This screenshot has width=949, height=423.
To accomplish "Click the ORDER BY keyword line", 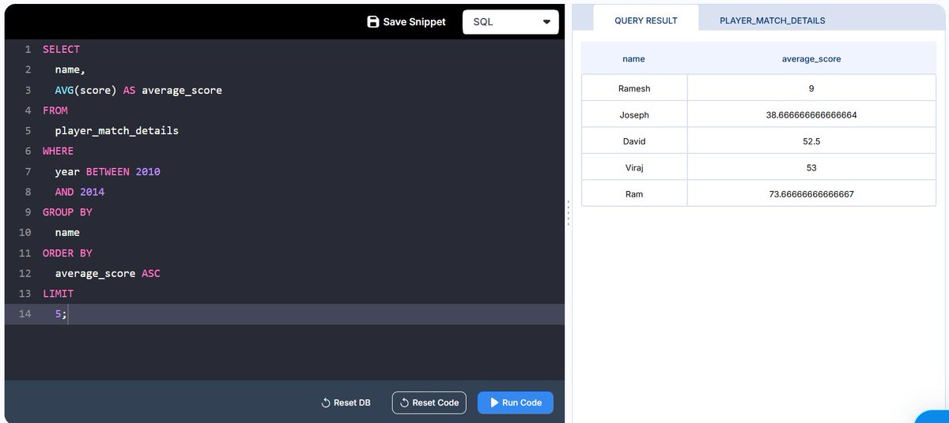I will click(x=67, y=253).
